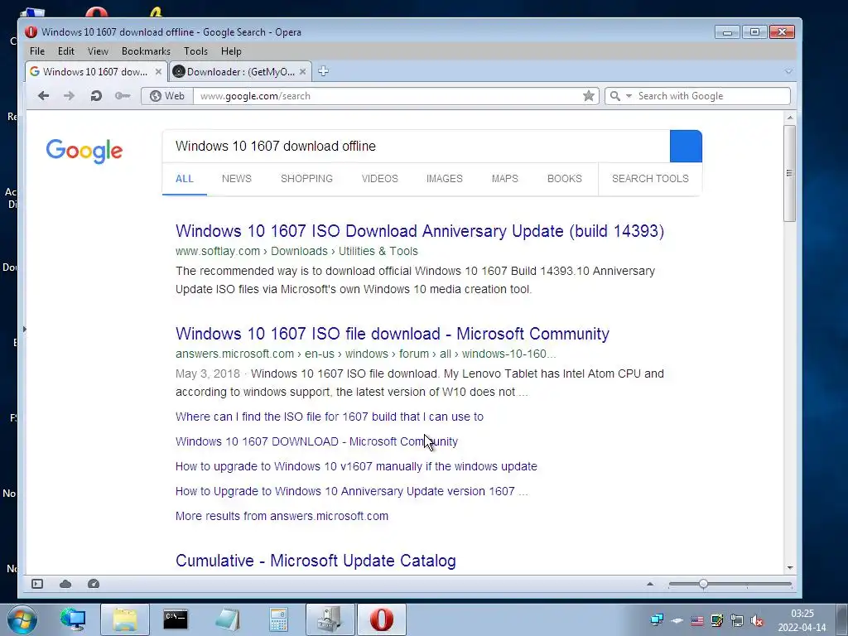Switch to the VIDEOS results tab

379,179
